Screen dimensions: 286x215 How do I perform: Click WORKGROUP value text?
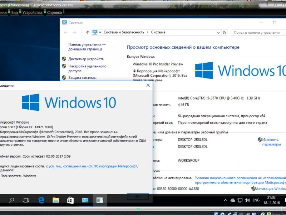188,160
